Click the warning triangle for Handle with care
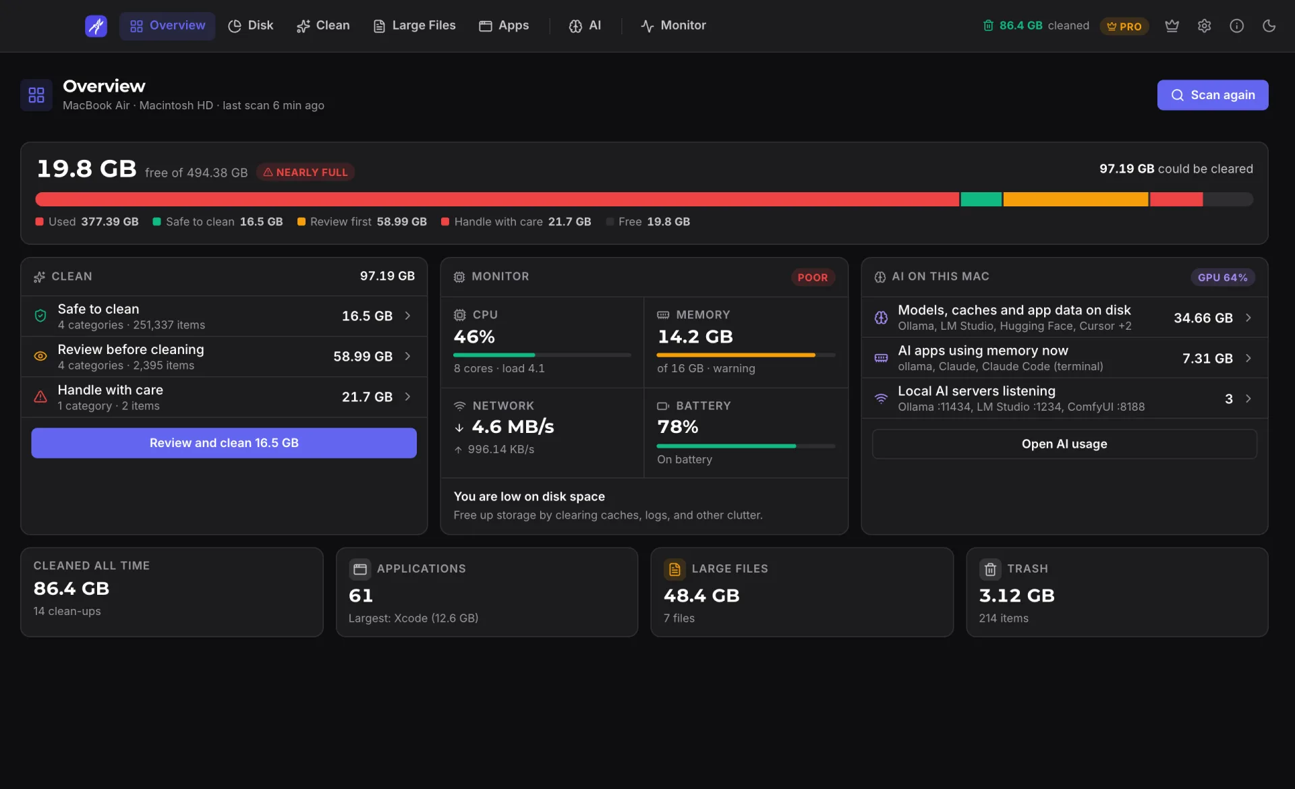 pyautogui.click(x=40, y=397)
